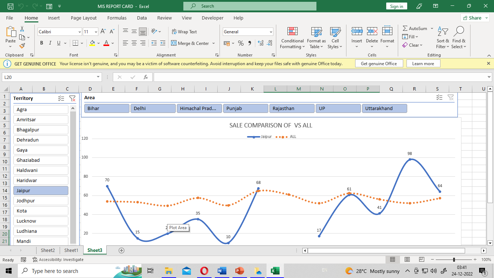Click the Sign in button

(x=397, y=6)
